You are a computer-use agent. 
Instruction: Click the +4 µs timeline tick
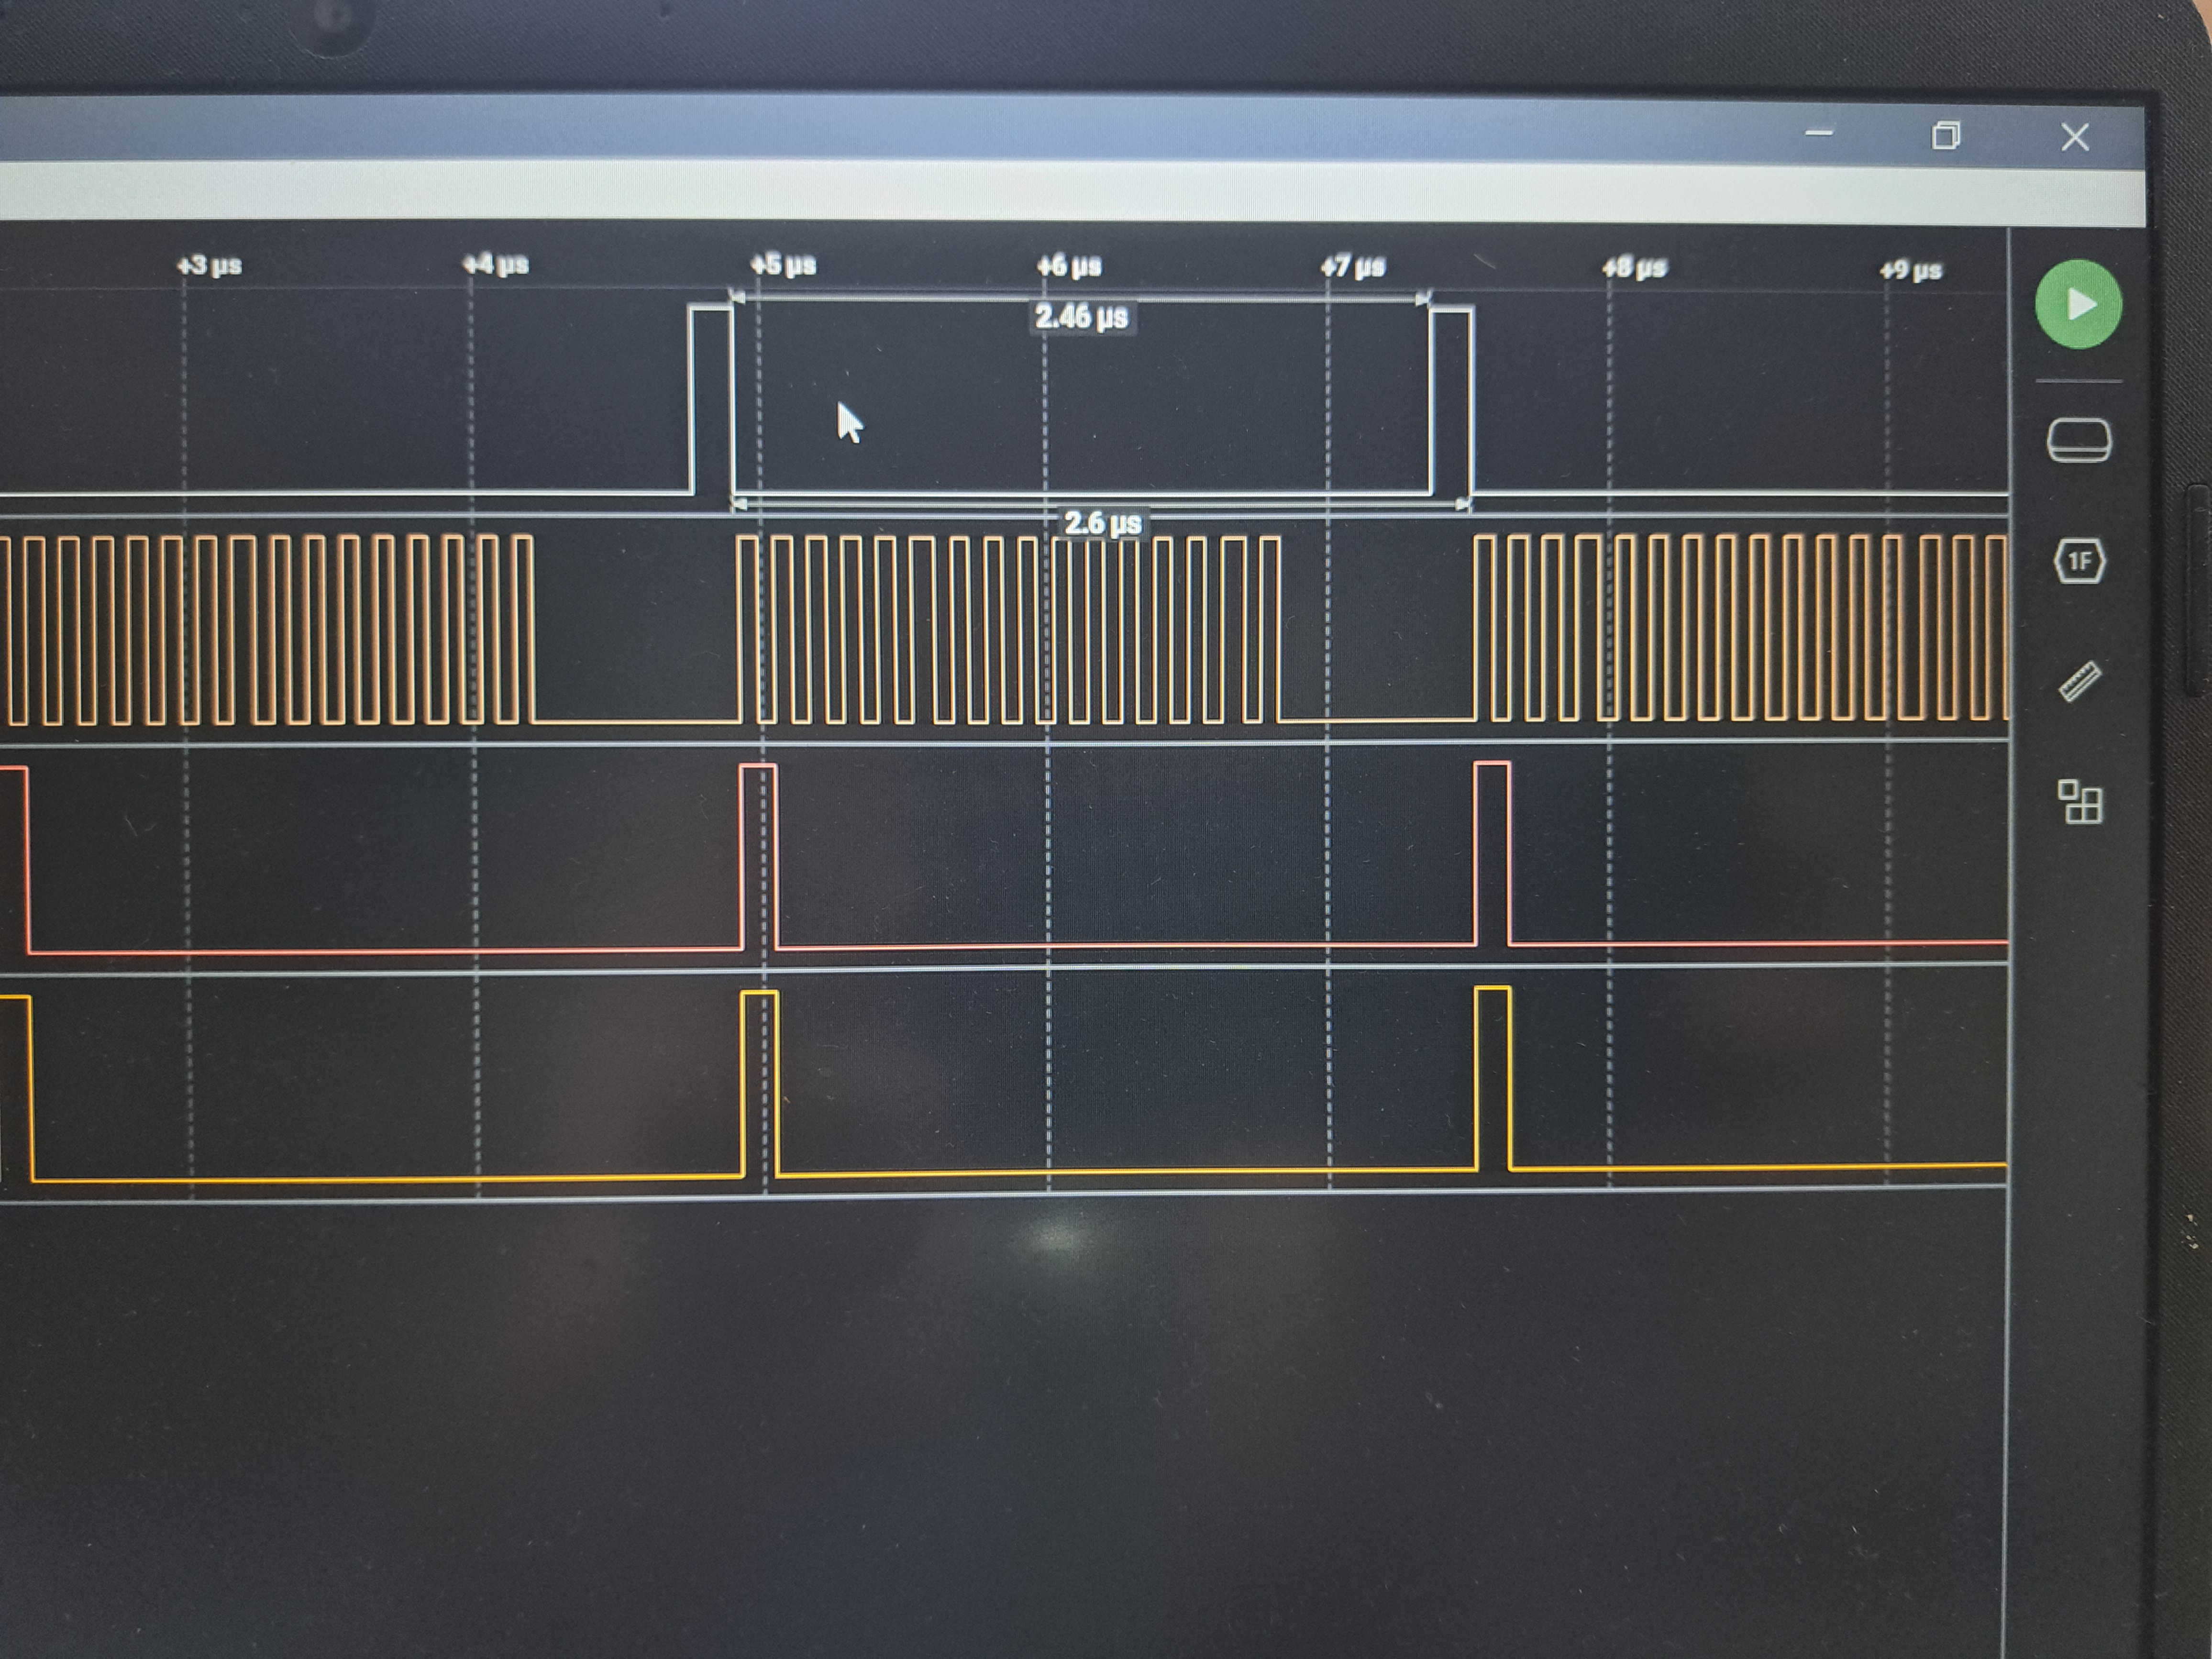click(496, 265)
